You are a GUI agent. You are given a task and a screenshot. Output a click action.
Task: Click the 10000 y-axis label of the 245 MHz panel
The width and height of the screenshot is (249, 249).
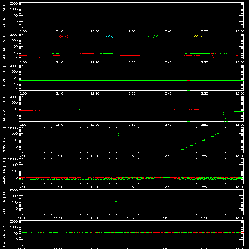coord(13,4)
